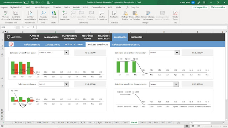228x128 pixels.
Task: Click the Save icon in title bar
Action: click(x=32, y=2)
